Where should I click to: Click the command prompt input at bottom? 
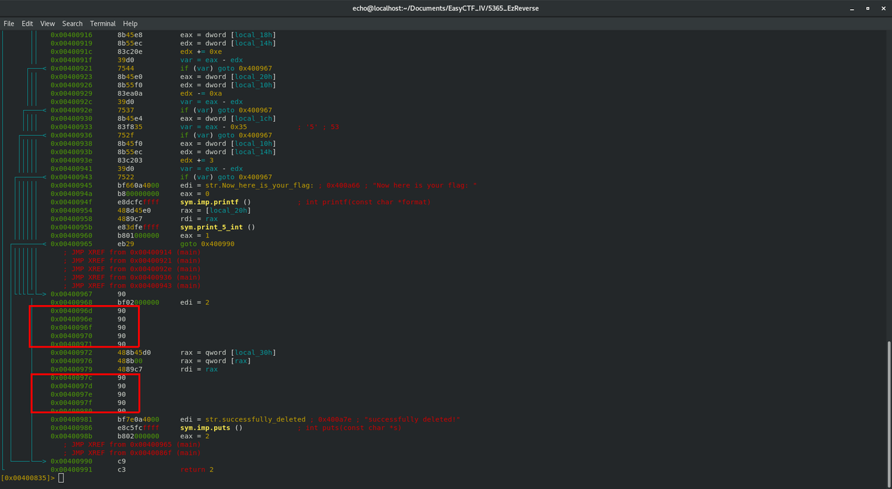(x=61, y=478)
